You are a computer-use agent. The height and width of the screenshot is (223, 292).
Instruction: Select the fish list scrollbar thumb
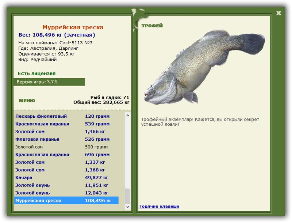pyautogui.click(x=128, y=196)
